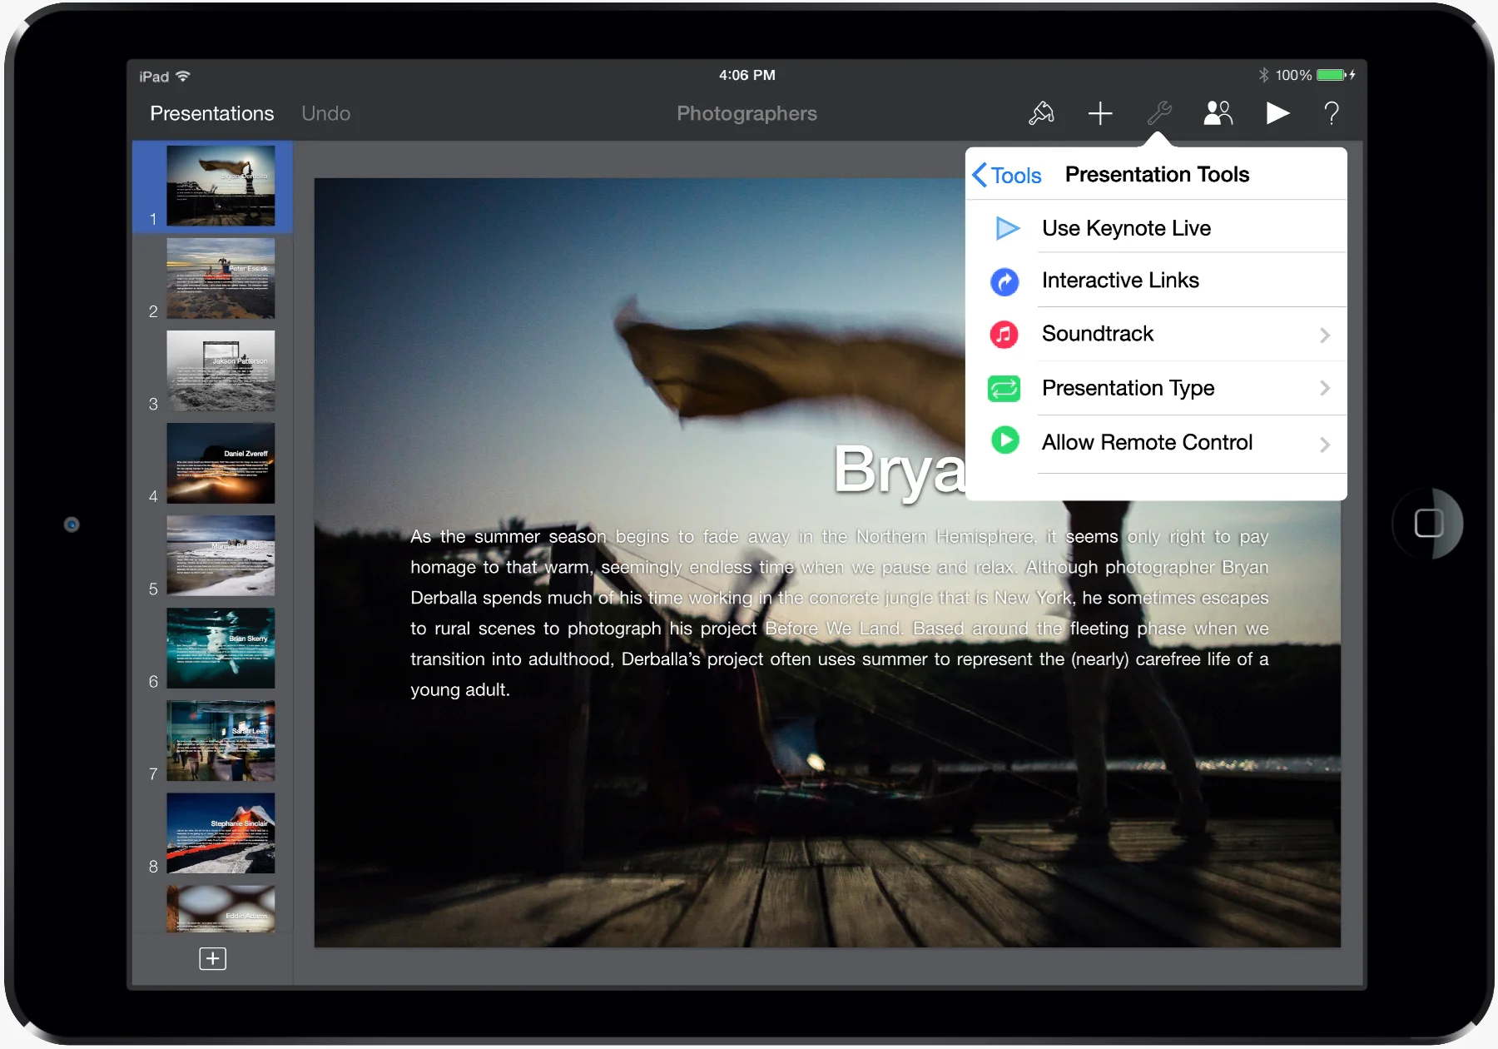The height and width of the screenshot is (1049, 1498).
Task: Tap the question mark Help icon
Action: coord(1332,113)
